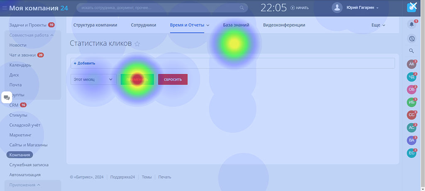Open the floating chat bubble icon
The width and height of the screenshot is (425, 191).
[x=7, y=98]
